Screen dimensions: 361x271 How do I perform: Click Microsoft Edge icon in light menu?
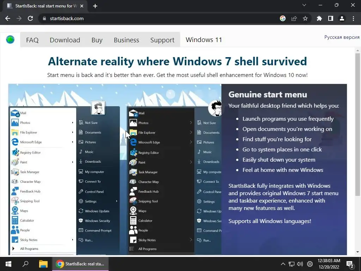[x=15, y=142]
